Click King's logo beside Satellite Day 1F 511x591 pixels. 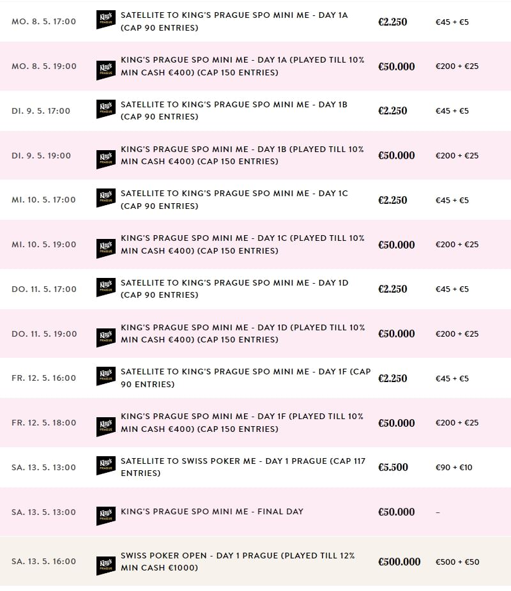coord(106,377)
